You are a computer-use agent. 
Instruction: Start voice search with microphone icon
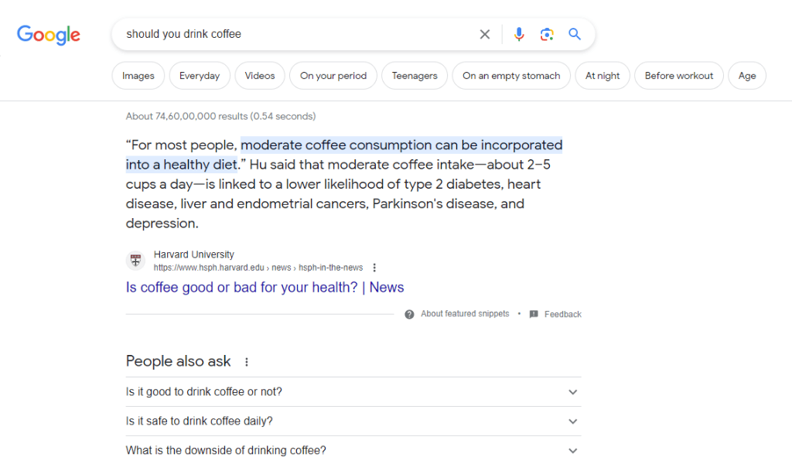click(x=519, y=34)
